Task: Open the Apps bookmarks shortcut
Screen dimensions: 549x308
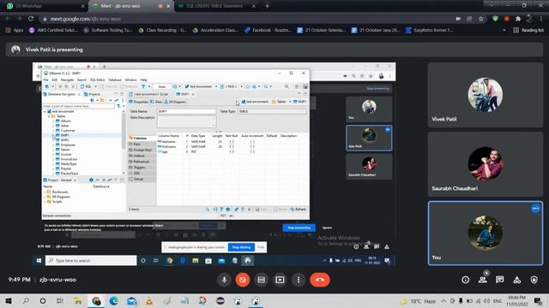Action: [15, 31]
